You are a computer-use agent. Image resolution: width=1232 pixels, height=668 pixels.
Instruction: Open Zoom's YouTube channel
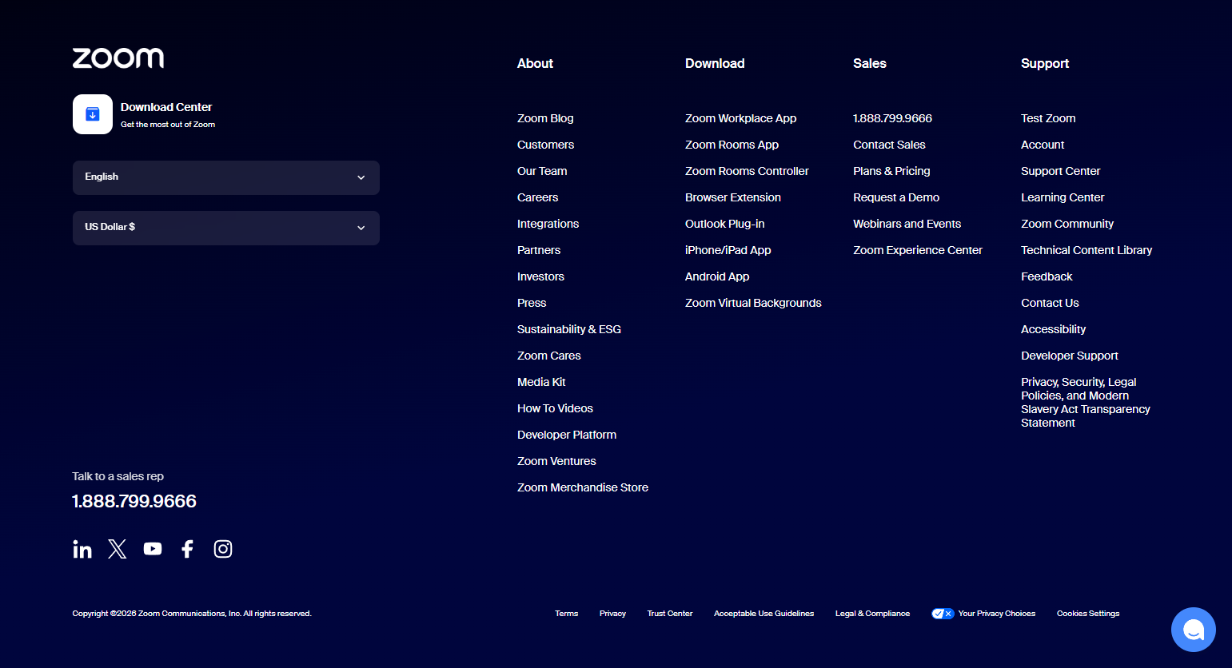tap(152, 549)
